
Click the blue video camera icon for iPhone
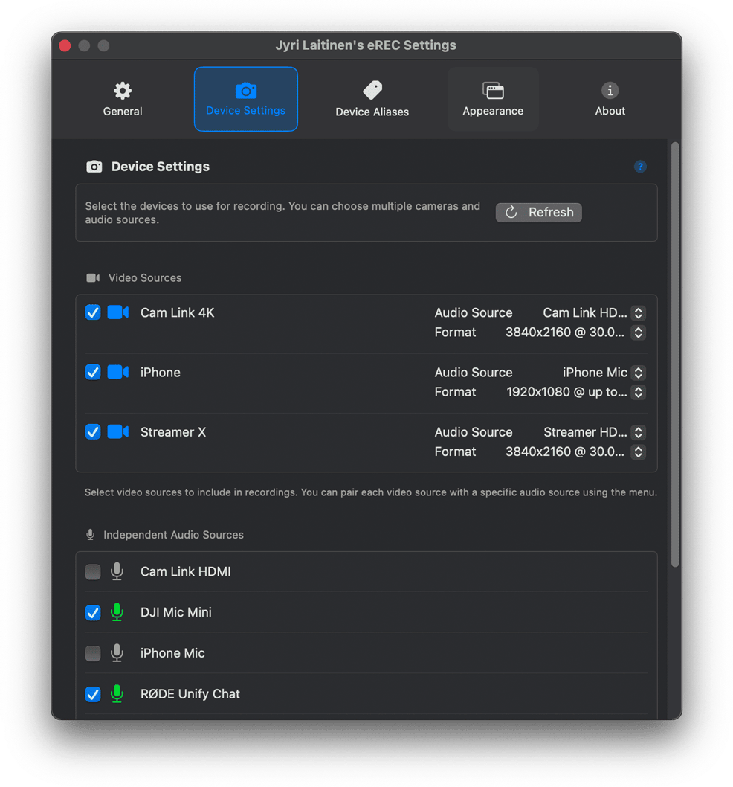[117, 372]
